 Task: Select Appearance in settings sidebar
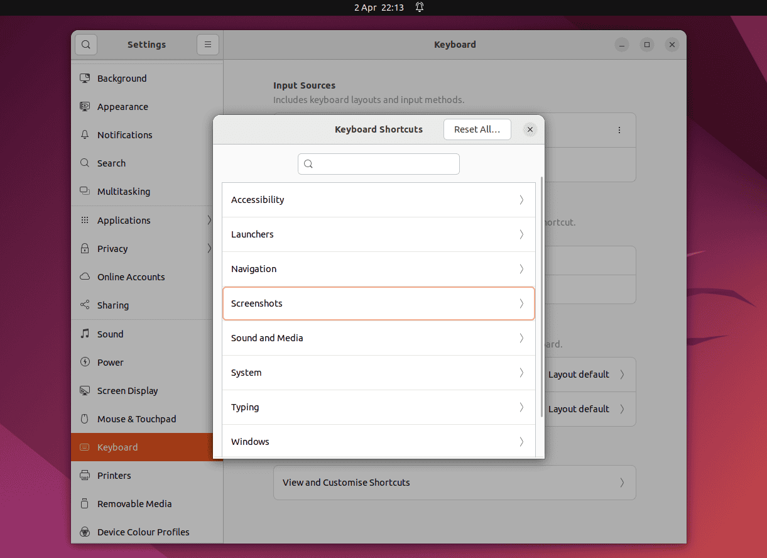147,107
